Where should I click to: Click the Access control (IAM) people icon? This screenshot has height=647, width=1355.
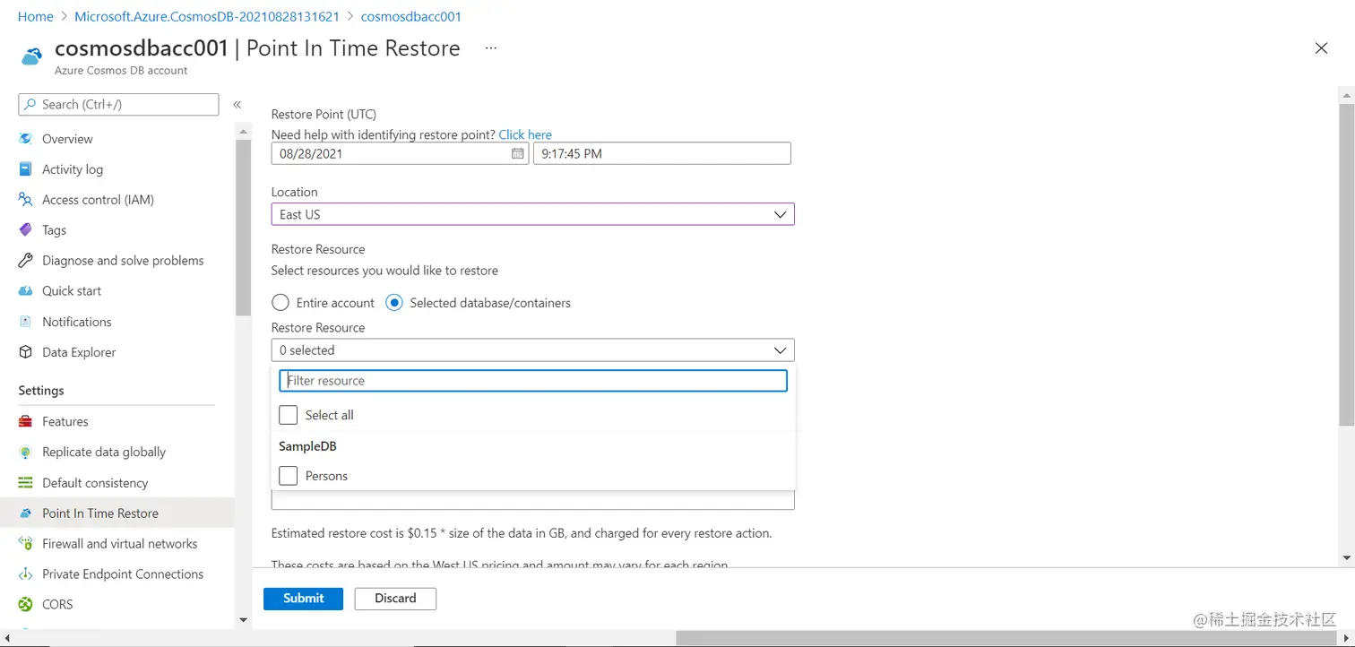pyautogui.click(x=26, y=200)
